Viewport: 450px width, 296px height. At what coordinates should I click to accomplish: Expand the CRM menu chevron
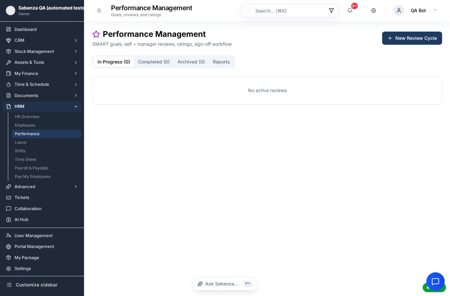76,40
